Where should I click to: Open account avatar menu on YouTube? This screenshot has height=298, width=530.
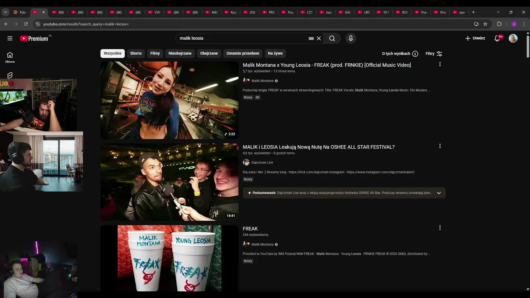tap(513, 38)
